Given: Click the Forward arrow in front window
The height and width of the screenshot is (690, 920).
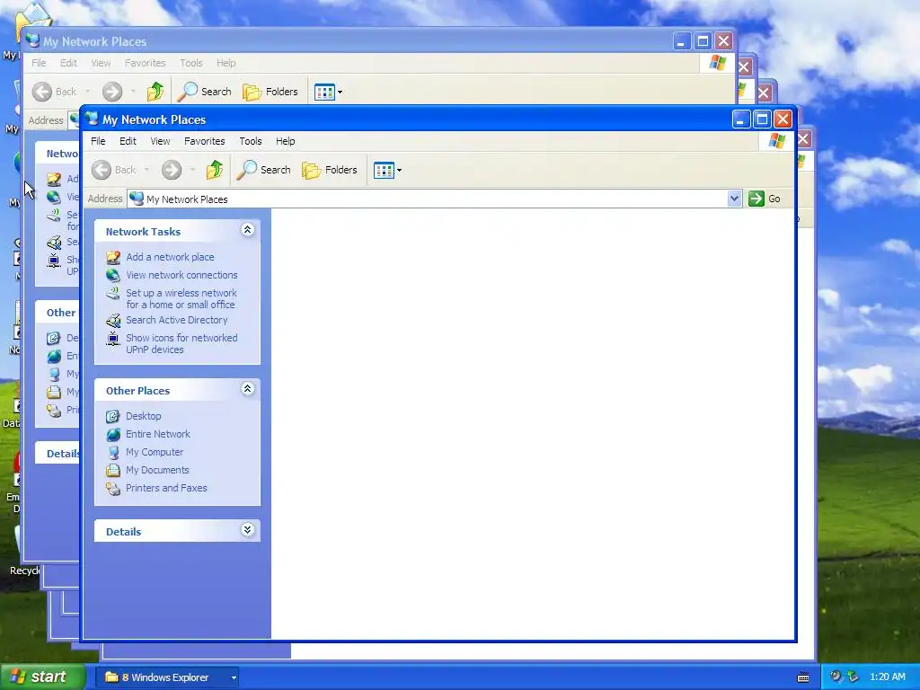Looking at the screenshot, I should pos(172,170).
